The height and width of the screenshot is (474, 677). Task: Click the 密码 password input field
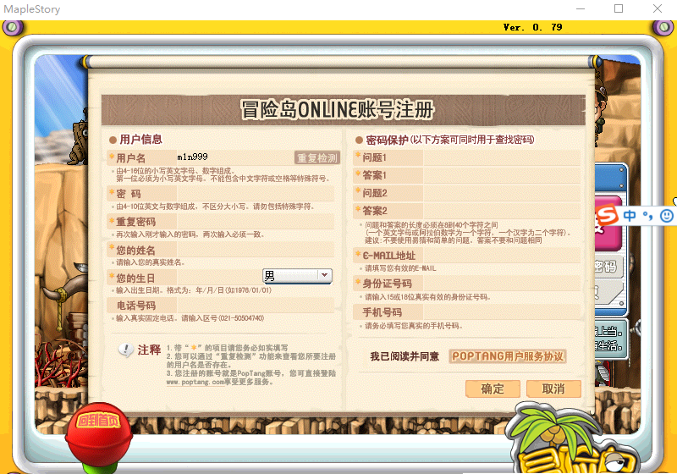tap(256, 193)
